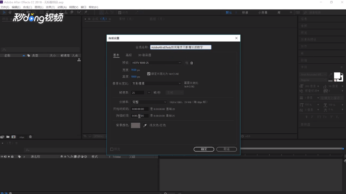This screenshot has height=194, width=346.
Task: Switch to the 基本 tab in dialog
Action: tap(116, 55)
